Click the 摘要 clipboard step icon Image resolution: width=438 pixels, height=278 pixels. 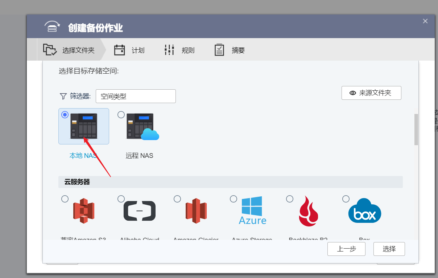point(219,50)
